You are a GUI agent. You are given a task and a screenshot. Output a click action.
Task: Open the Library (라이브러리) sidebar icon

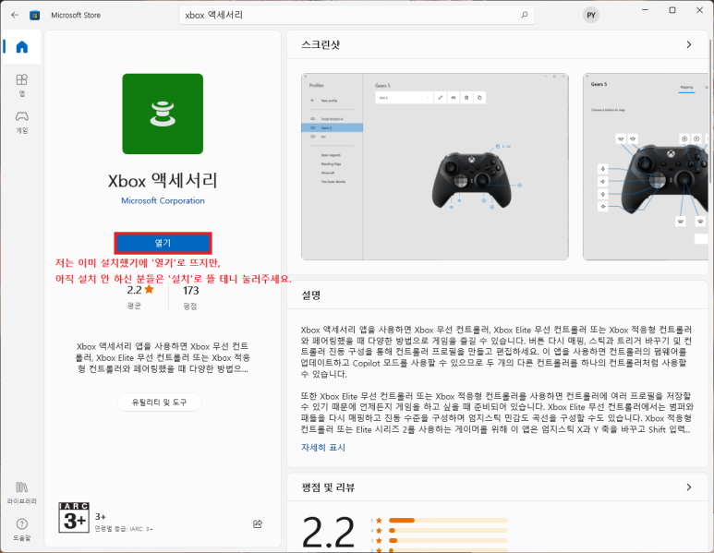tap(22, 492)
